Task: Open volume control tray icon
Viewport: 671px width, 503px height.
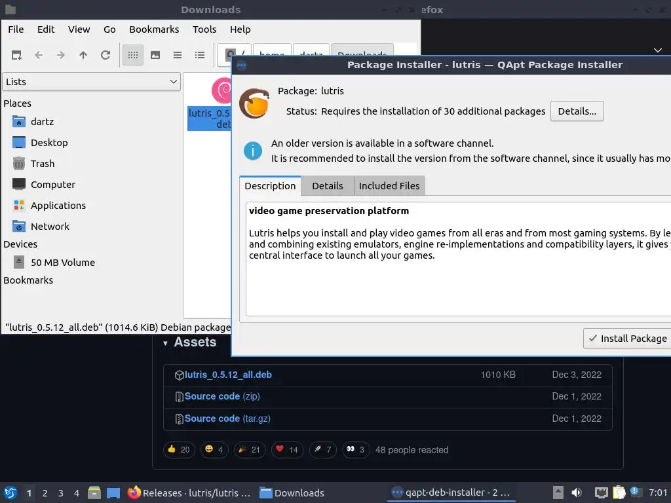Action: click(x=577, y=493)
